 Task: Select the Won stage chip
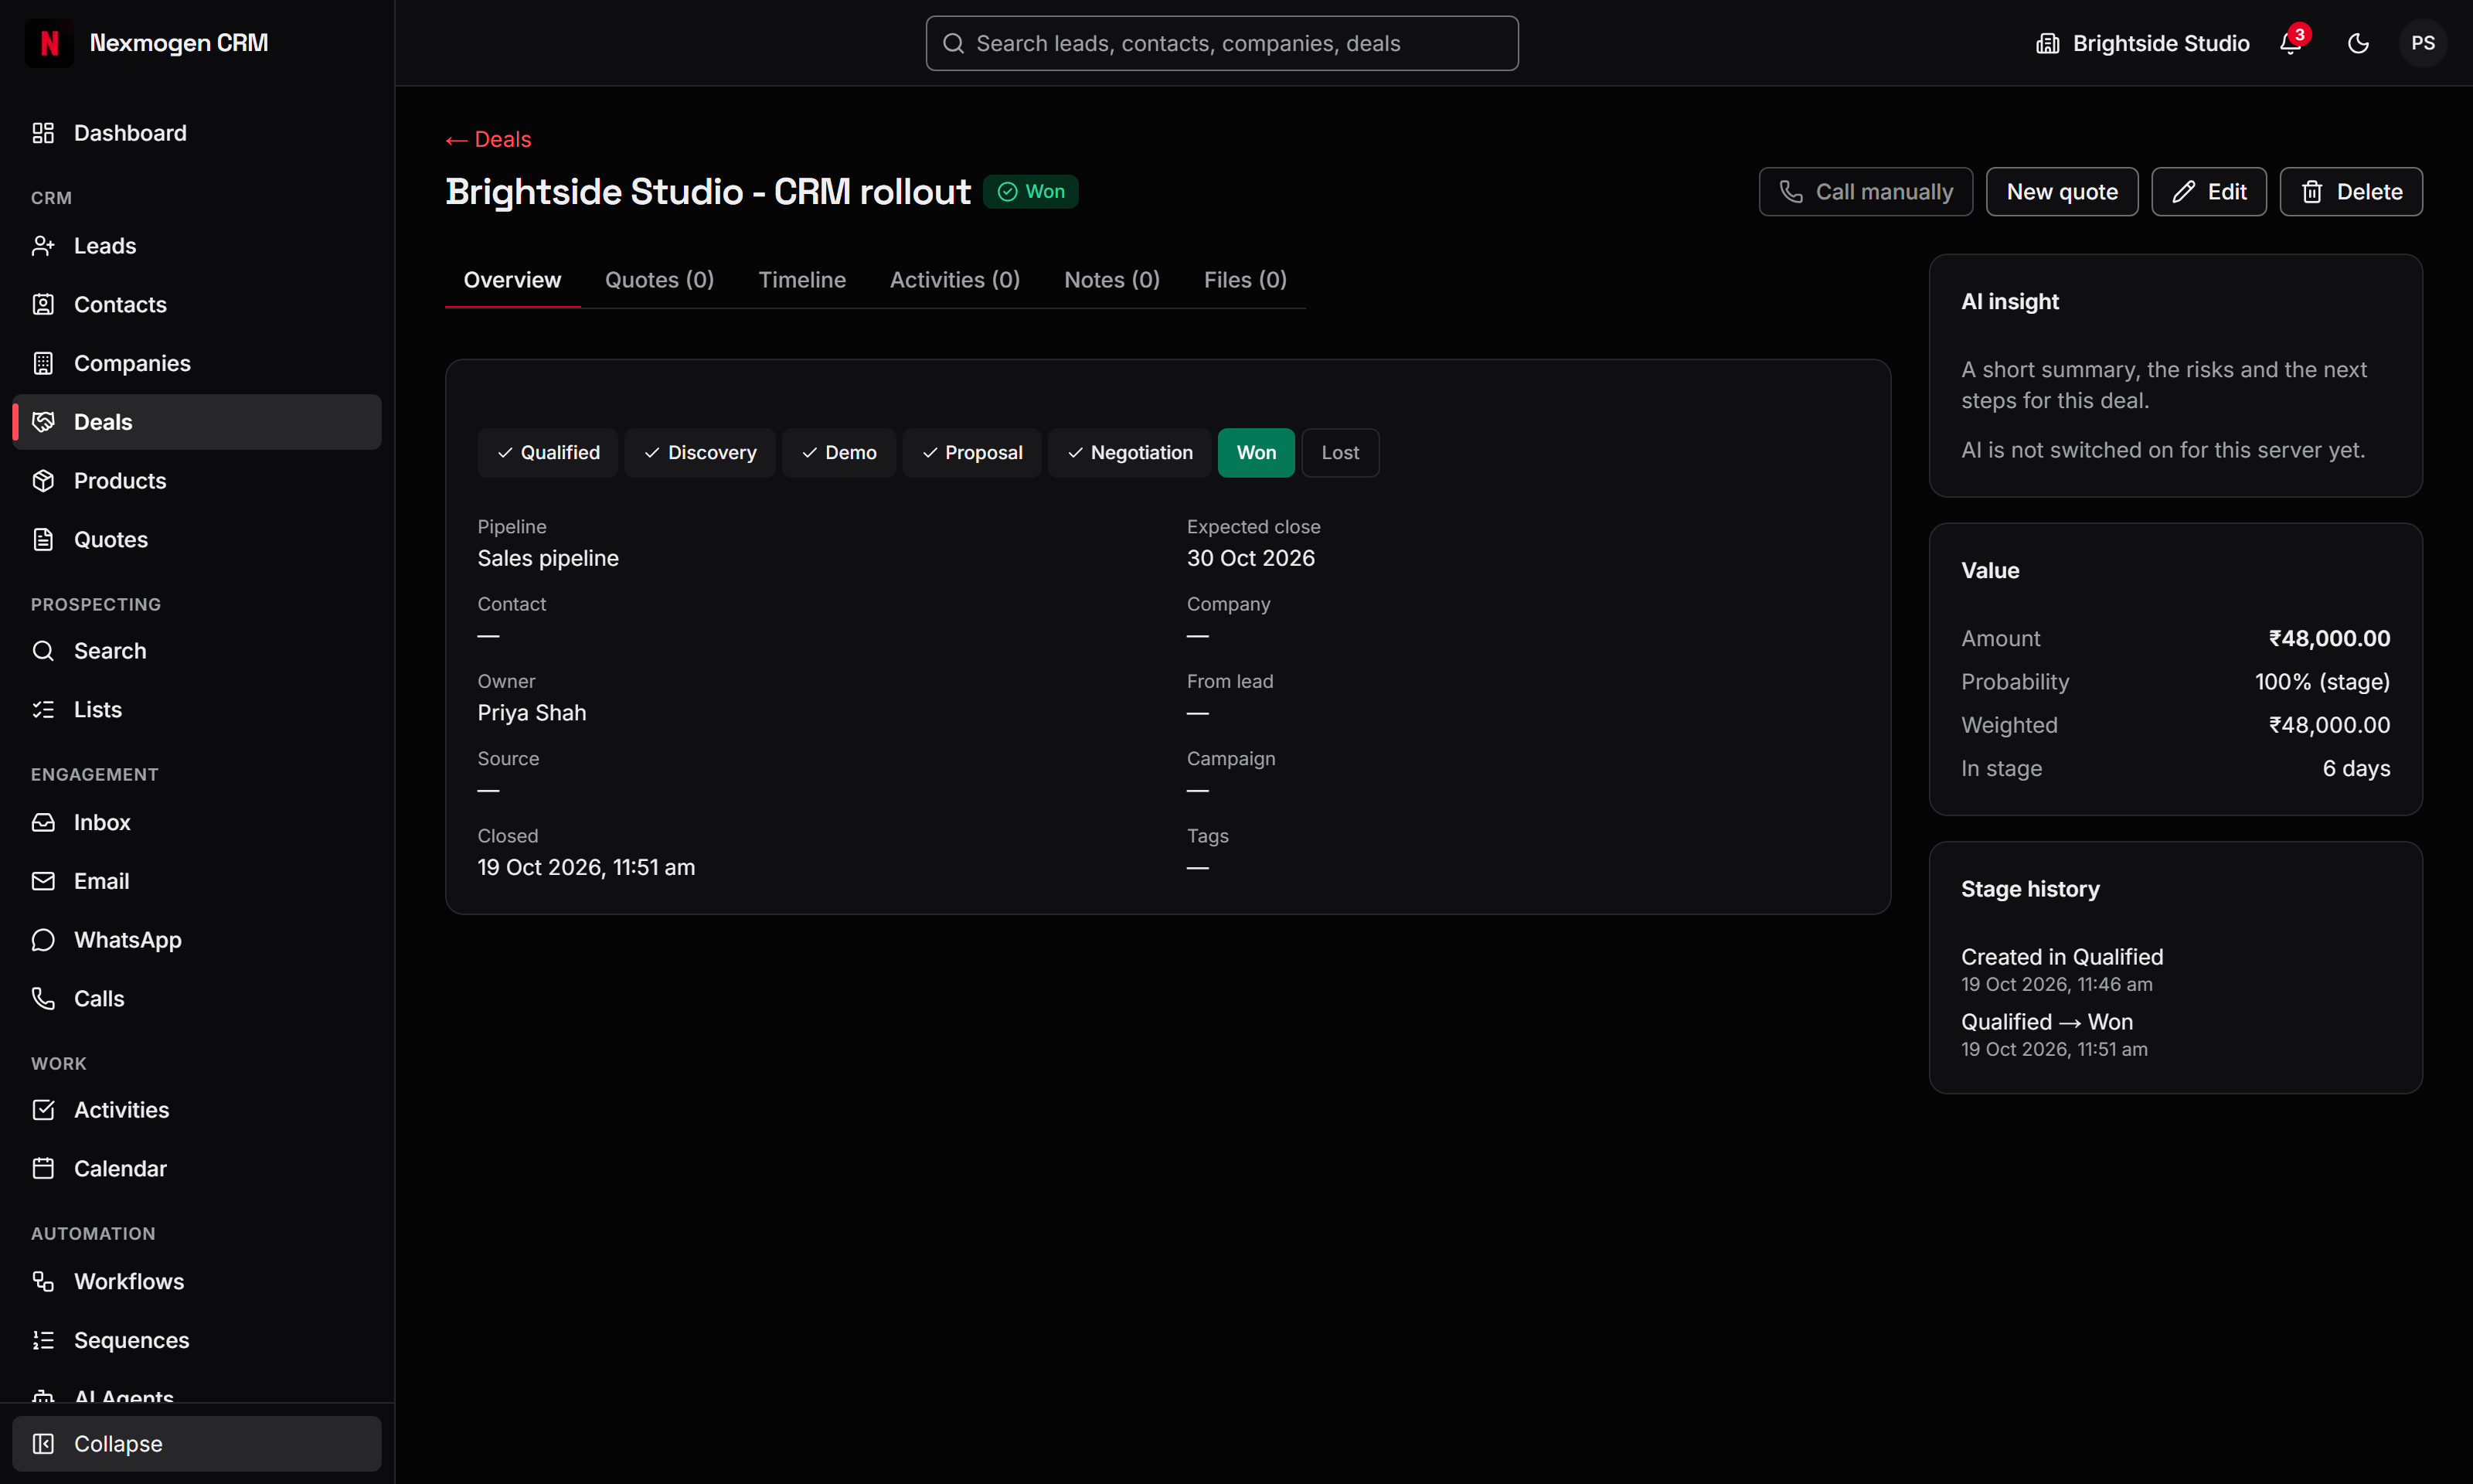point(1256,453)
